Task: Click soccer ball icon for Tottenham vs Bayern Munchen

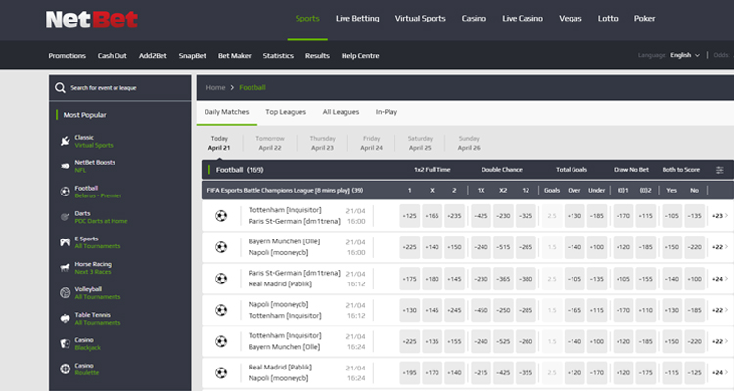Action: pos(221,341)
